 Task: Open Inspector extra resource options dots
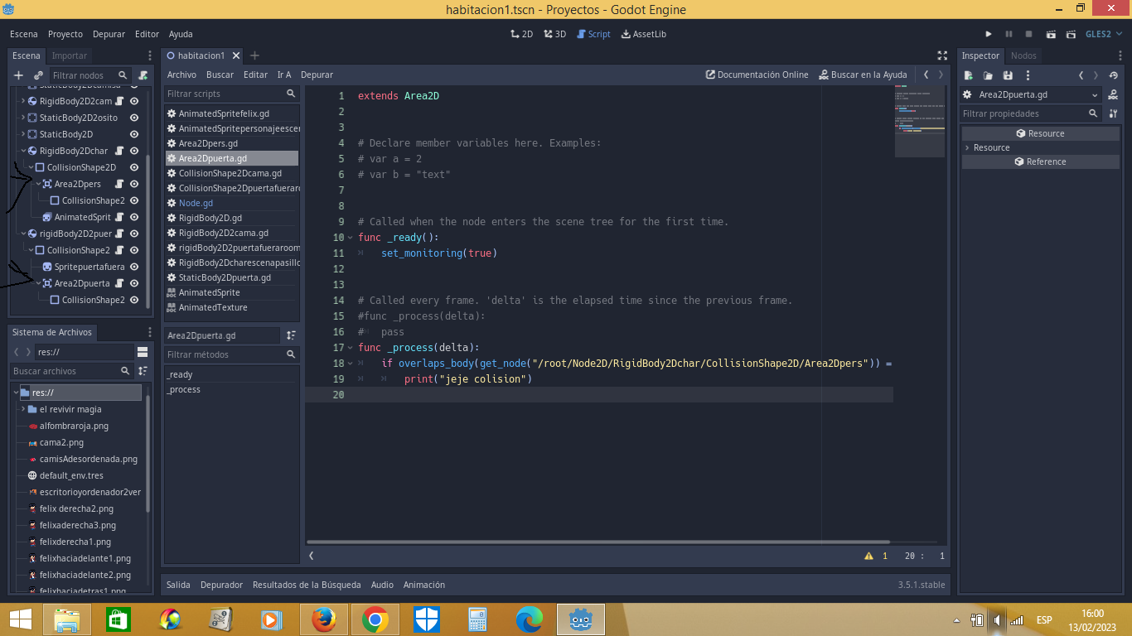[1028, 75]
